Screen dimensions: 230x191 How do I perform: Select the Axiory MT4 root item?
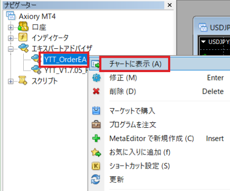[37, 16]
